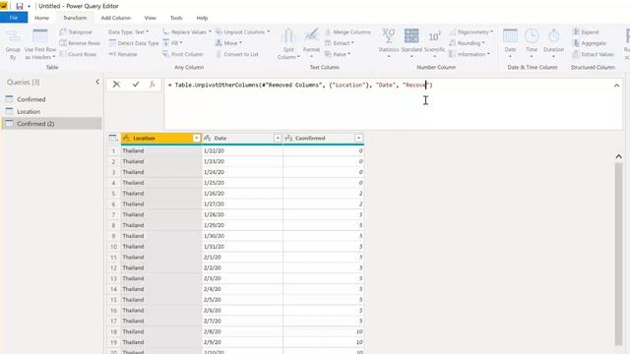Open Confirmed column filter dropdown
The width and height of the screenshot is (630, 354).
[358, 138]
